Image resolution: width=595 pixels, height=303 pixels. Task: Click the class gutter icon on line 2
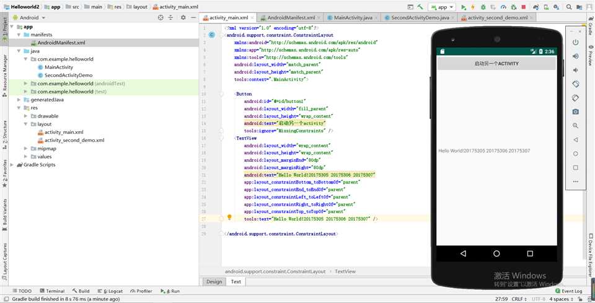(x=212, y=35)
